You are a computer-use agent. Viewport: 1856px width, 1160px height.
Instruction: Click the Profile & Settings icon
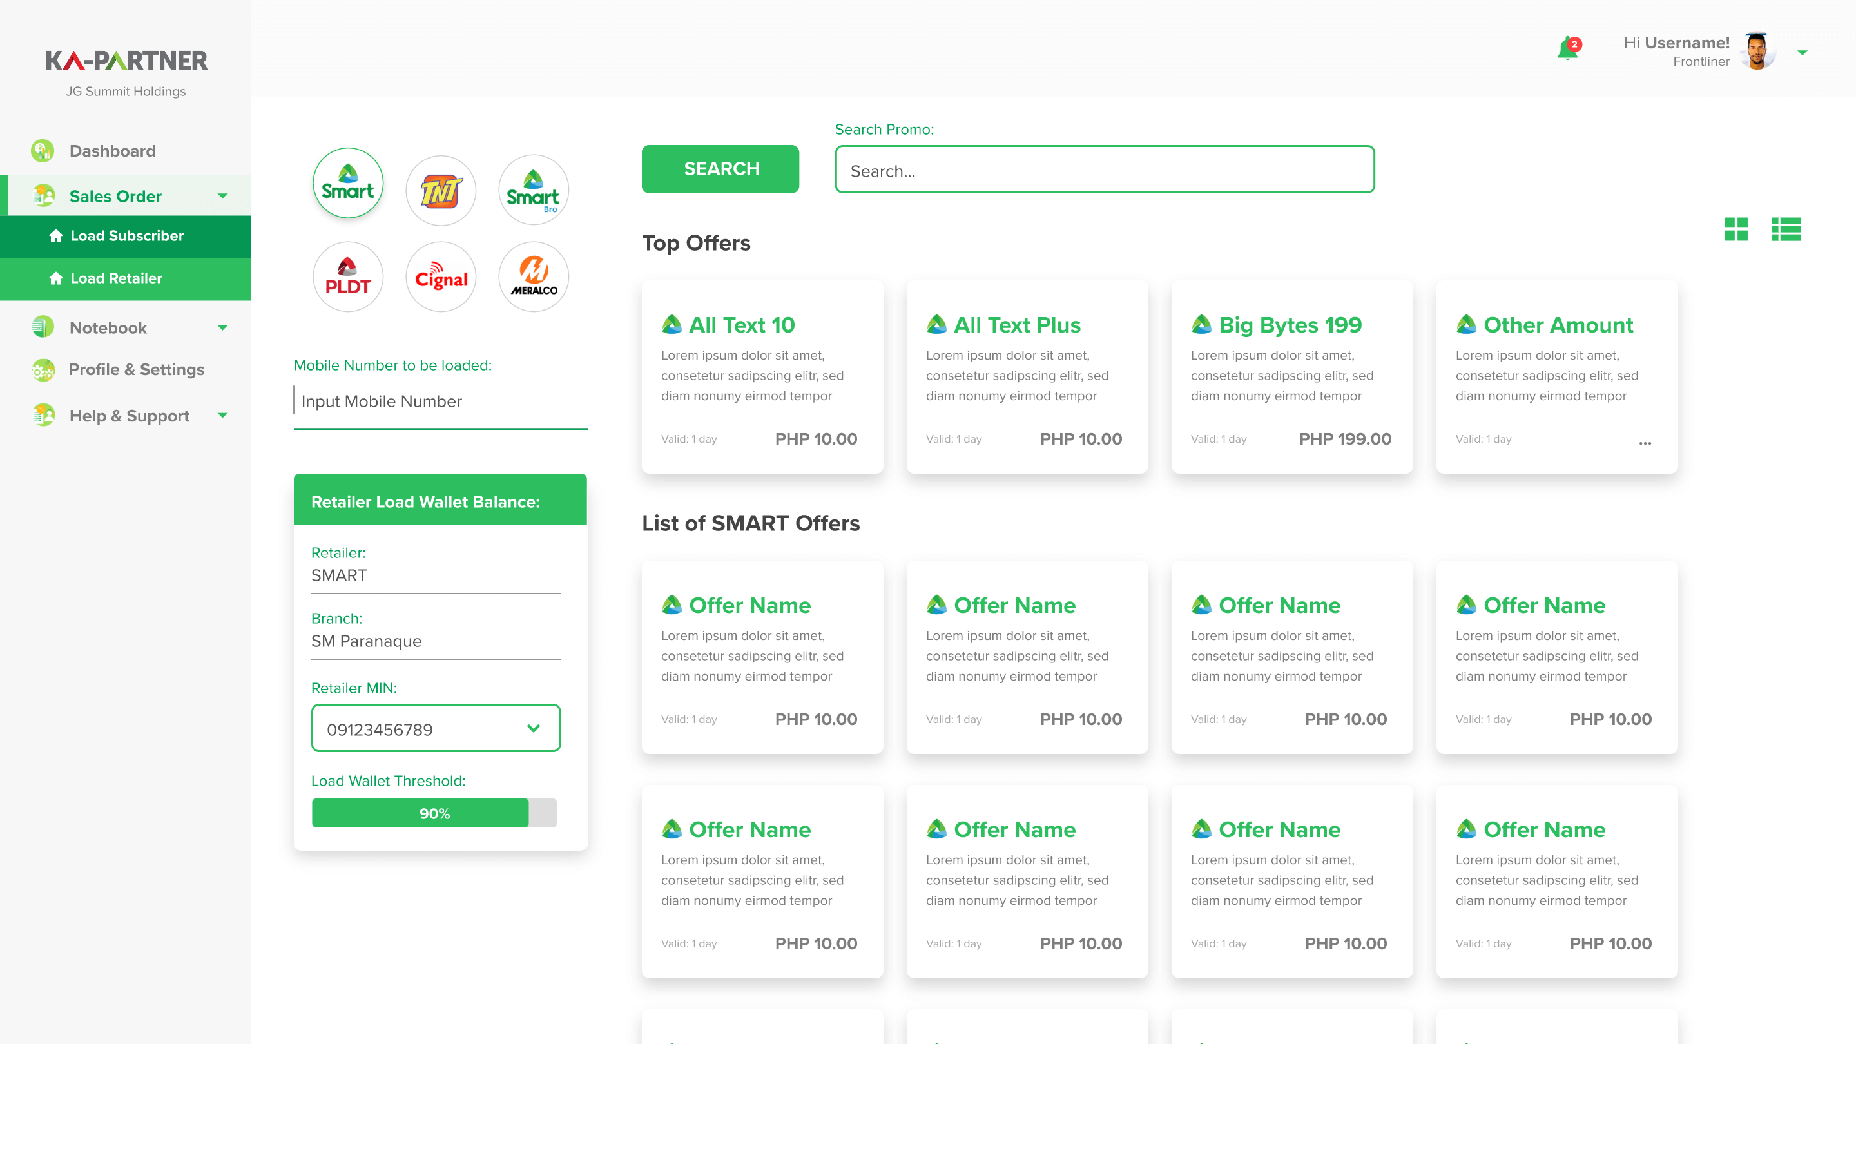pos(43,370)
